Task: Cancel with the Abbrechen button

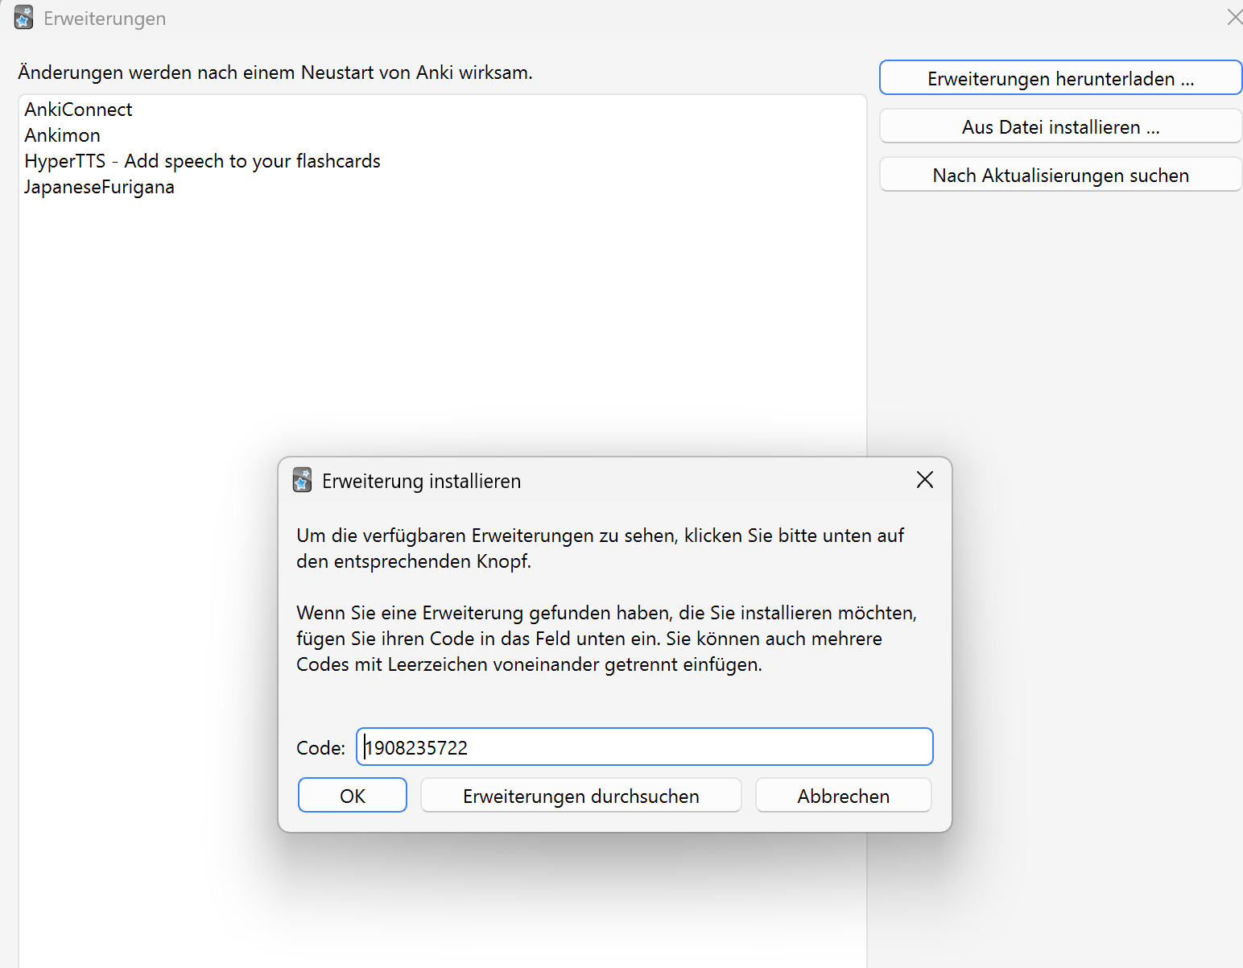Action: click(x=843, y=796)
